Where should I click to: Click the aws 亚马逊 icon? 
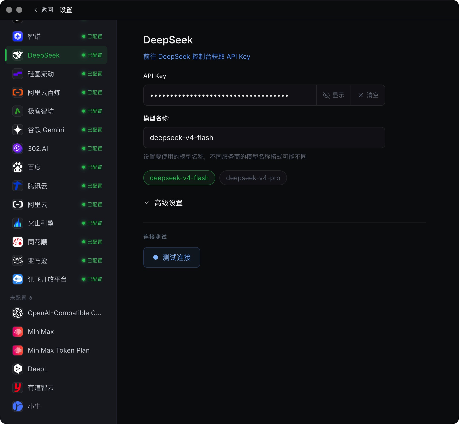18,261
